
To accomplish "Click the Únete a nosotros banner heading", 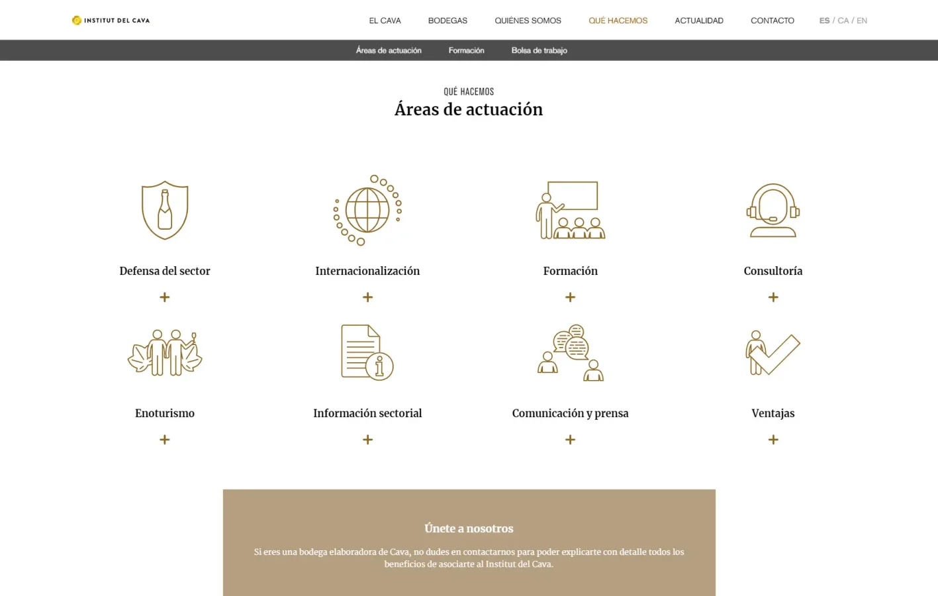I will [x=469, y=528].
